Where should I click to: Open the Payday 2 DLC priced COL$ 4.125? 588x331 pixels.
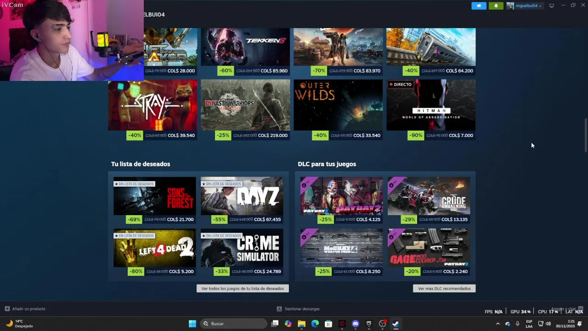342,196
